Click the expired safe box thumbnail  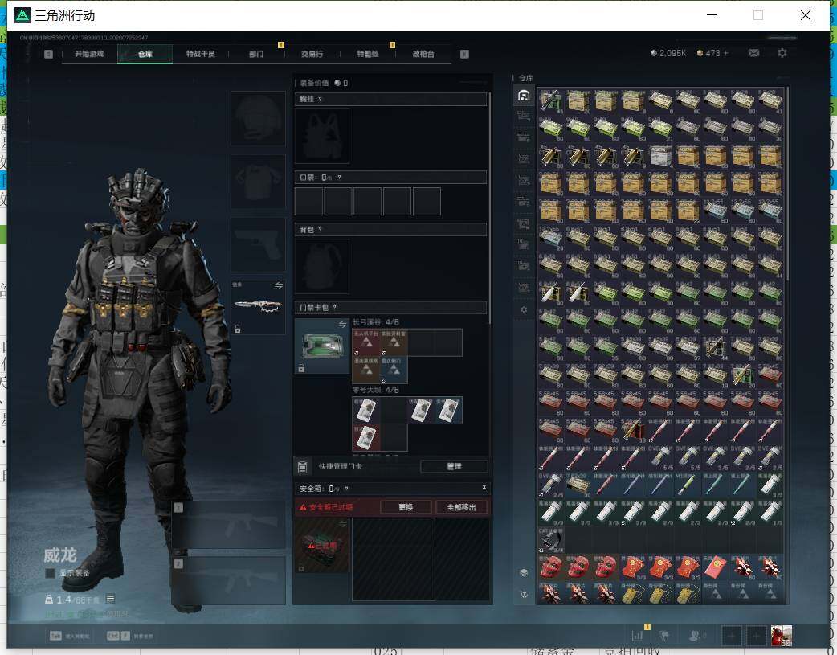coord(322,546)
